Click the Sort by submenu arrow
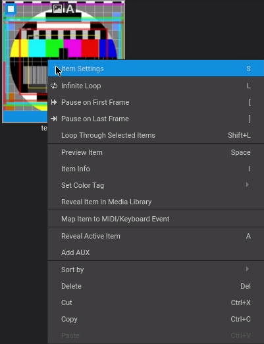Viewport: 264px width, 344px height. pyautogui.click(x=248, y=269)
